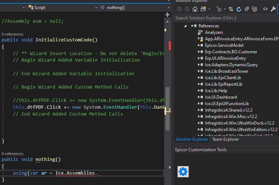The image size is (279, 185).
Task: Refresh the Solution Explorer tree
Action: pos(239,9)
